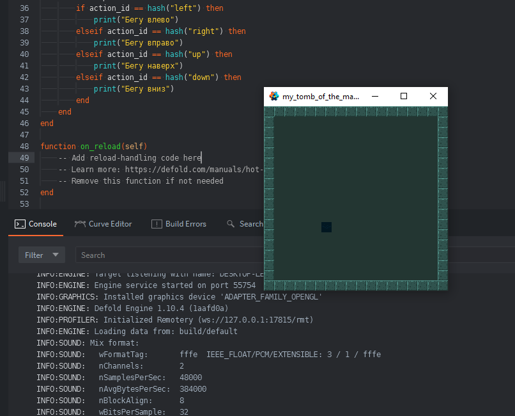Minimize the running game window

[375, 96]
